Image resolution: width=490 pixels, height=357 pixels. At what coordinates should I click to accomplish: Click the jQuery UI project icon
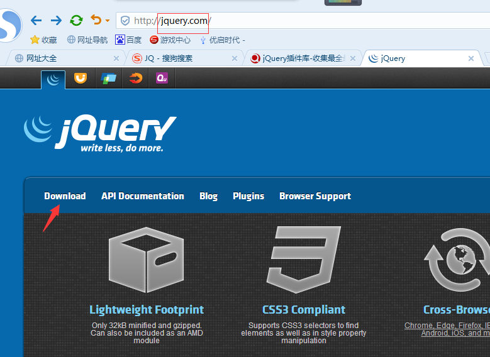coord(81,78)
